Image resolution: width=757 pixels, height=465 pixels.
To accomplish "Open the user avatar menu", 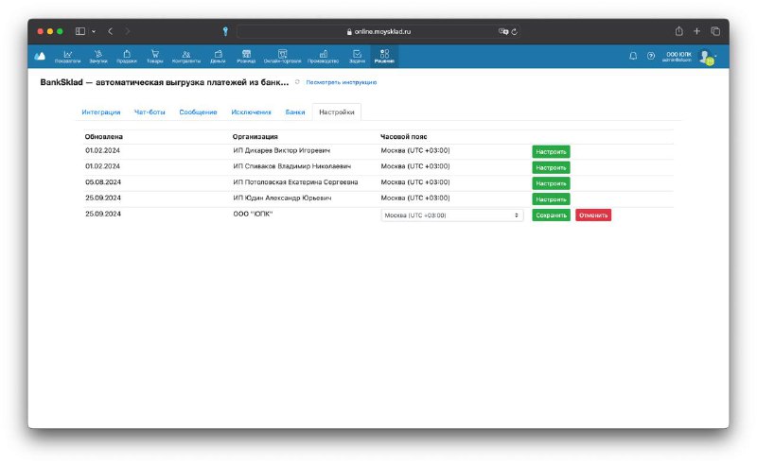I will (x=707, y=57).
